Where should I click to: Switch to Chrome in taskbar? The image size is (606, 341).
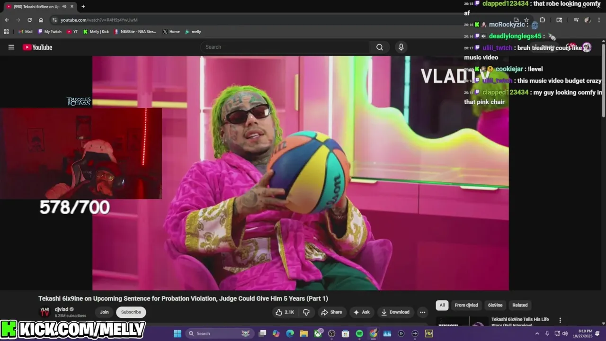[373, 333]
